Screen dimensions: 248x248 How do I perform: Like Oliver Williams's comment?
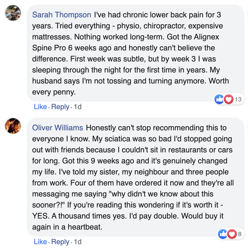tap(40, 242)
